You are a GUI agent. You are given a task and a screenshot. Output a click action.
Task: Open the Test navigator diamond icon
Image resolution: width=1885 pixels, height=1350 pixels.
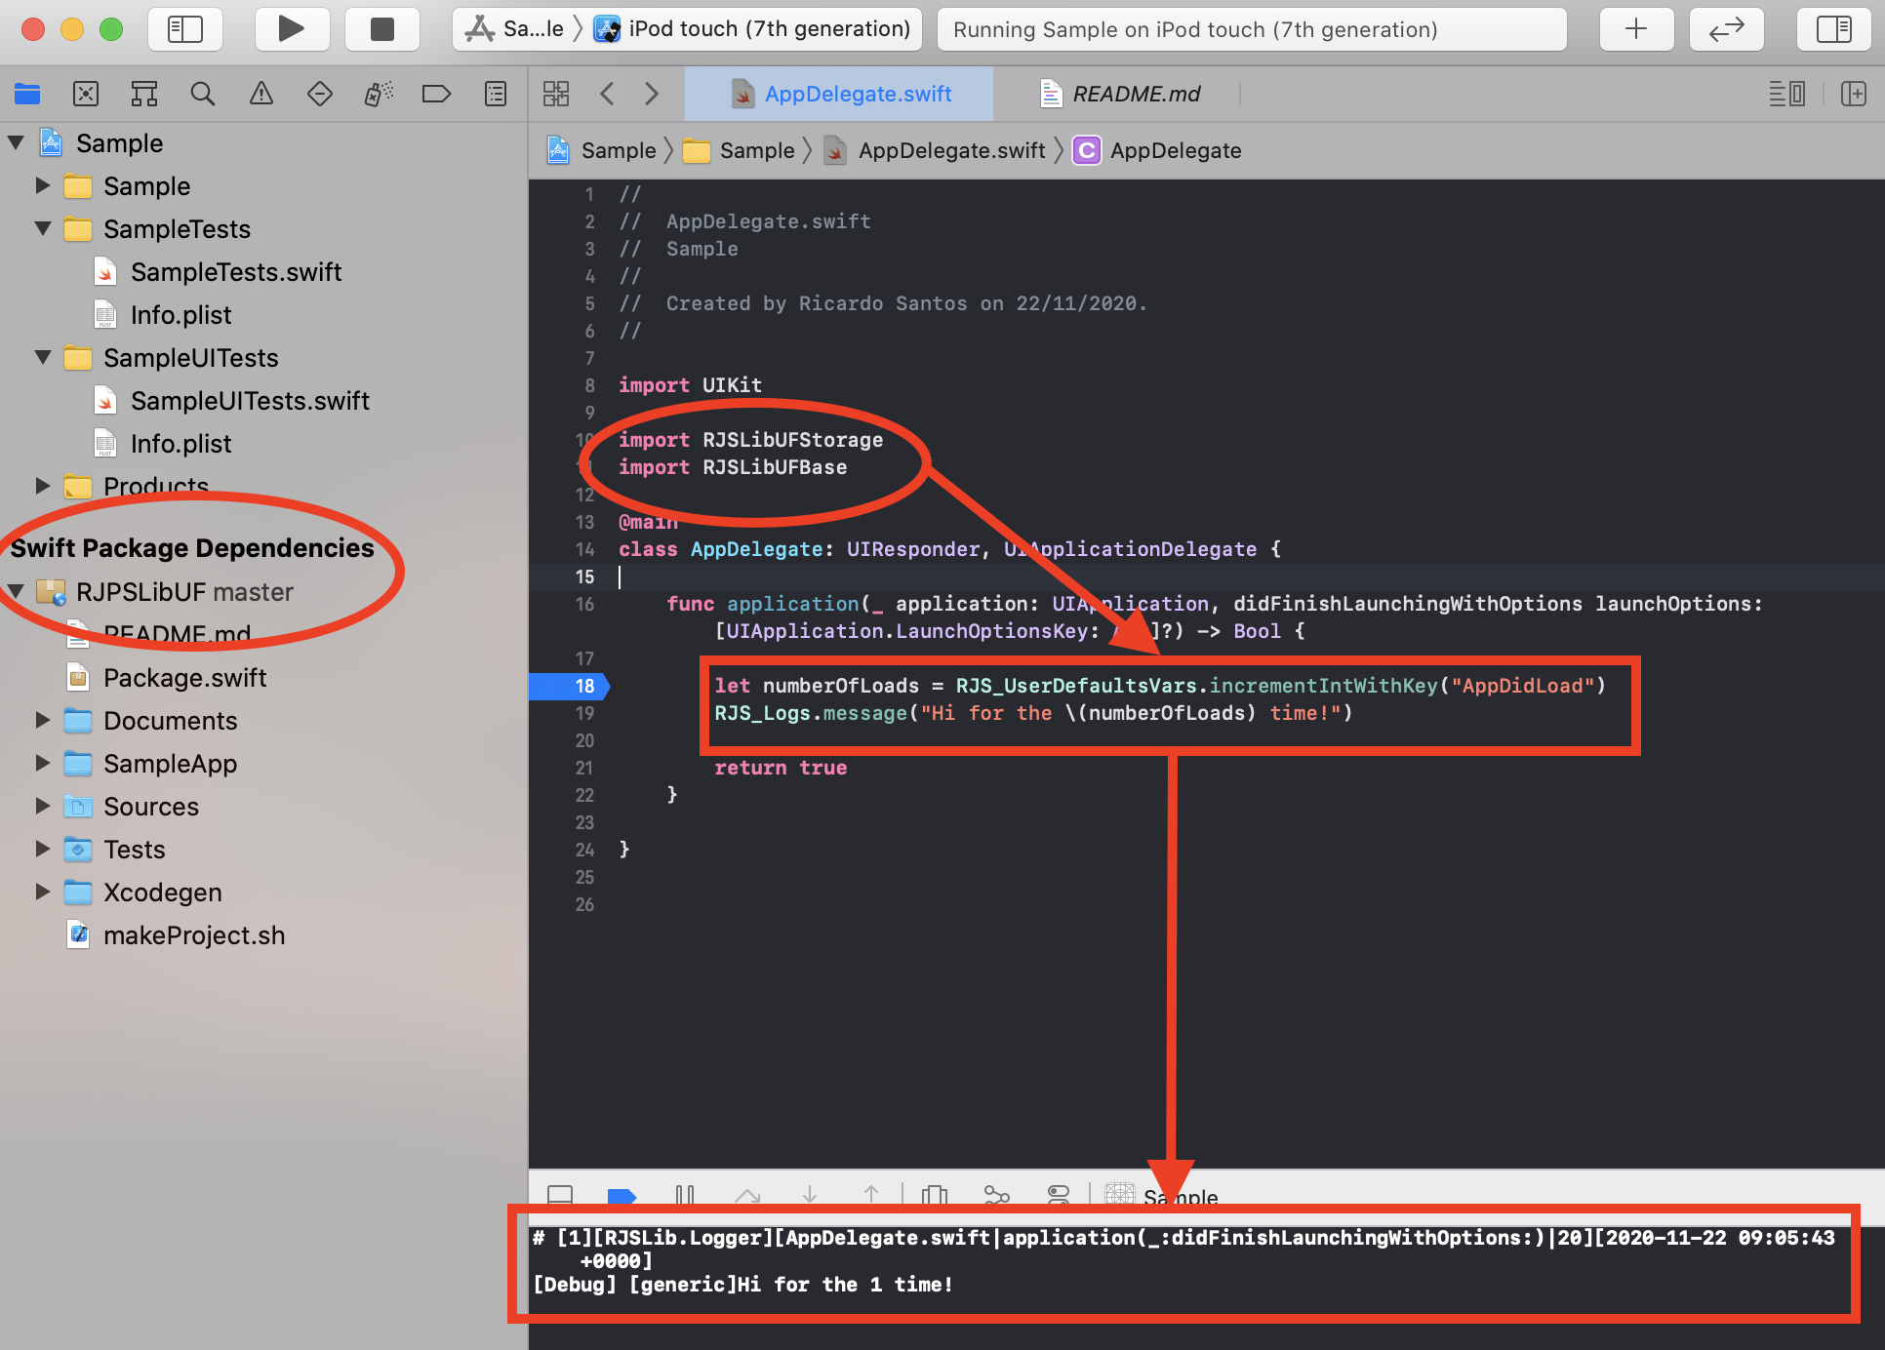click(x=320, y=94)
